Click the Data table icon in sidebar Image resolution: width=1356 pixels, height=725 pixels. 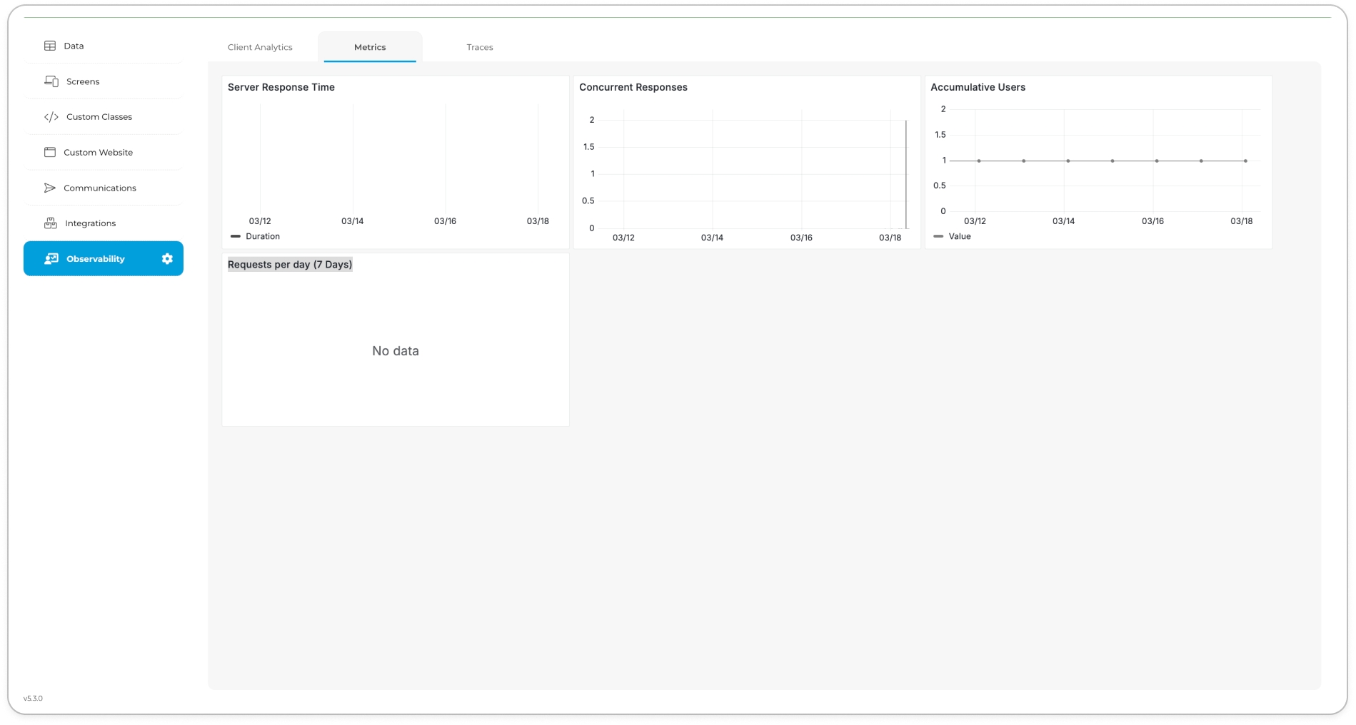point(50,46)
